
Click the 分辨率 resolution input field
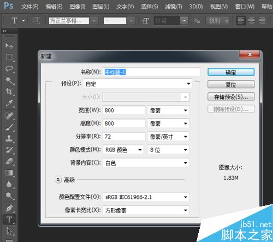point(124,137)
